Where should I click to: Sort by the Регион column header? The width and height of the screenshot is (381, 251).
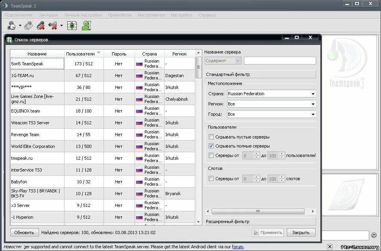point(179,54)
